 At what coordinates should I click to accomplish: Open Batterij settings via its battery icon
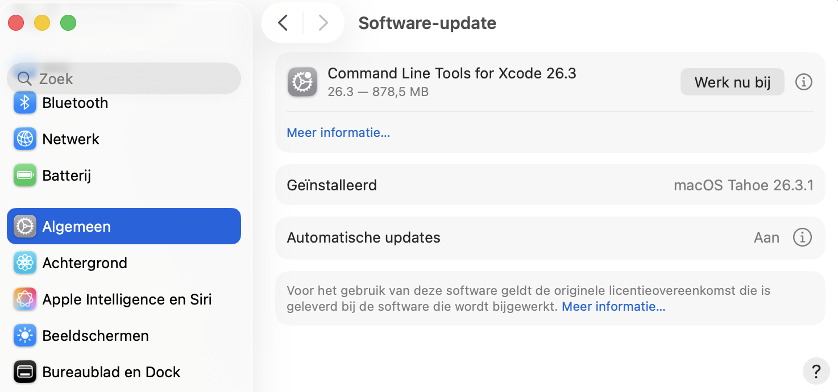(25, 176)
